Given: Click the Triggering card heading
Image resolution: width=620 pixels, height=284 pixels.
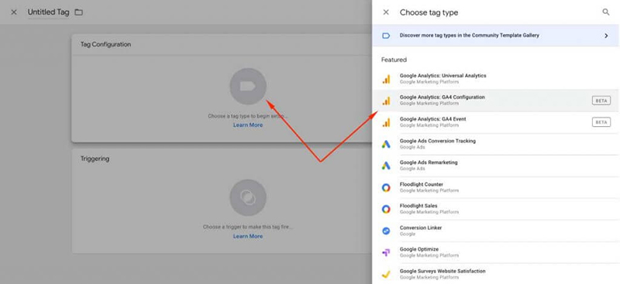Looking at the screenshot, I should pos(95,159).
